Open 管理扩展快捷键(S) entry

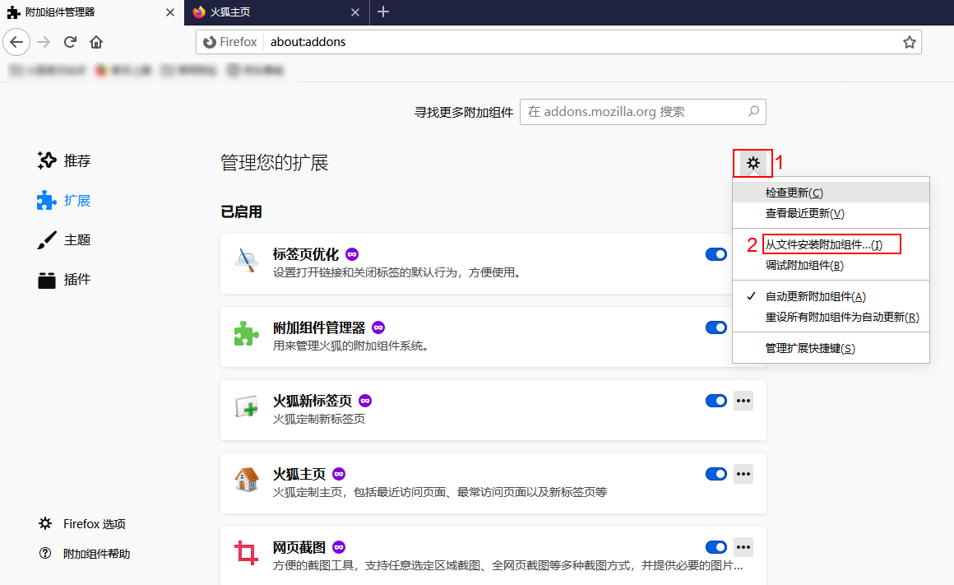tap(831, 347)
